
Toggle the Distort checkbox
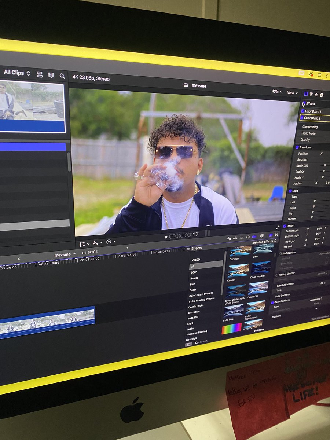point(285,225)
